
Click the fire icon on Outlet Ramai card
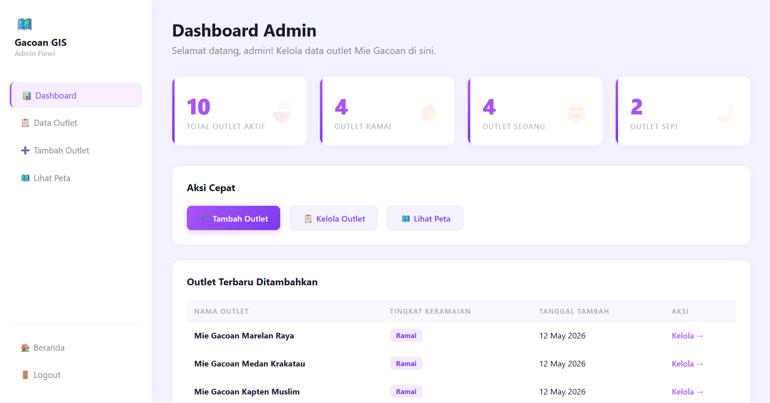pos(429,112)
